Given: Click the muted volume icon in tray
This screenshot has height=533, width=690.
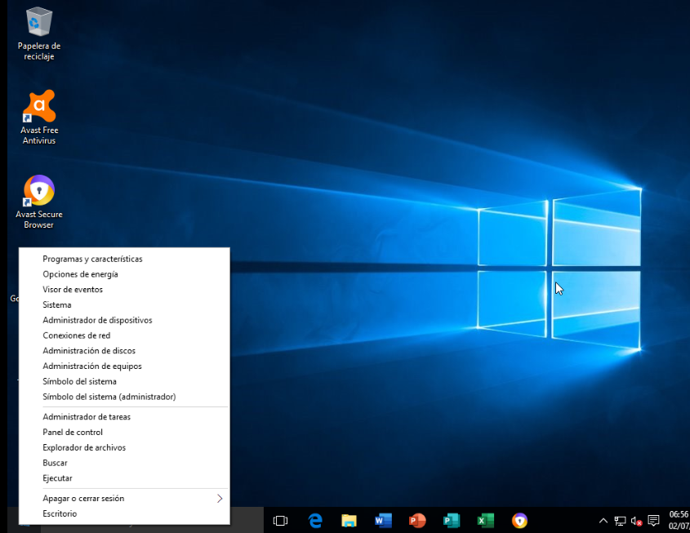Looking at the screenshot, I should tap(637, 521).
